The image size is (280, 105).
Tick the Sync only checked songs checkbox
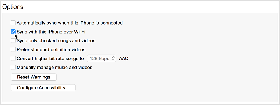click(x=13, y=41)
